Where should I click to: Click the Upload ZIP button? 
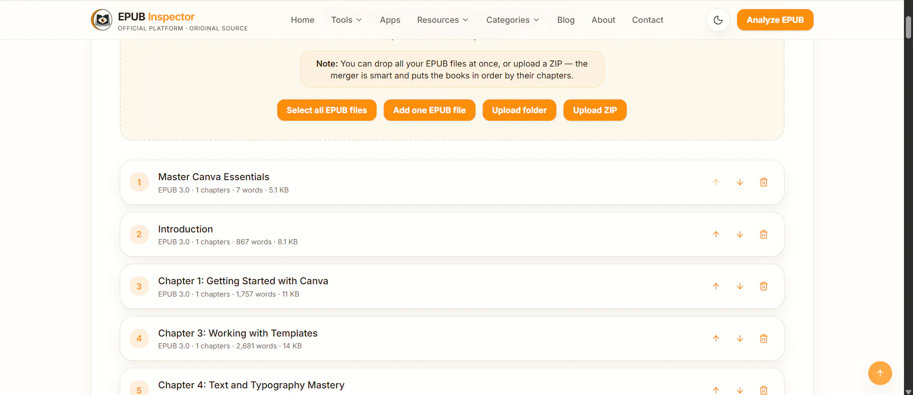(595, 110)
